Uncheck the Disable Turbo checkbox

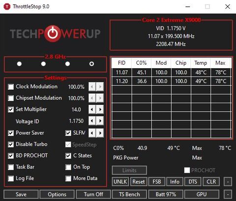click(11, 145)
